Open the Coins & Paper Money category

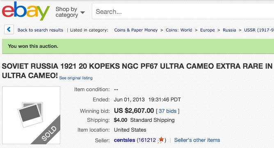point(136,30)
